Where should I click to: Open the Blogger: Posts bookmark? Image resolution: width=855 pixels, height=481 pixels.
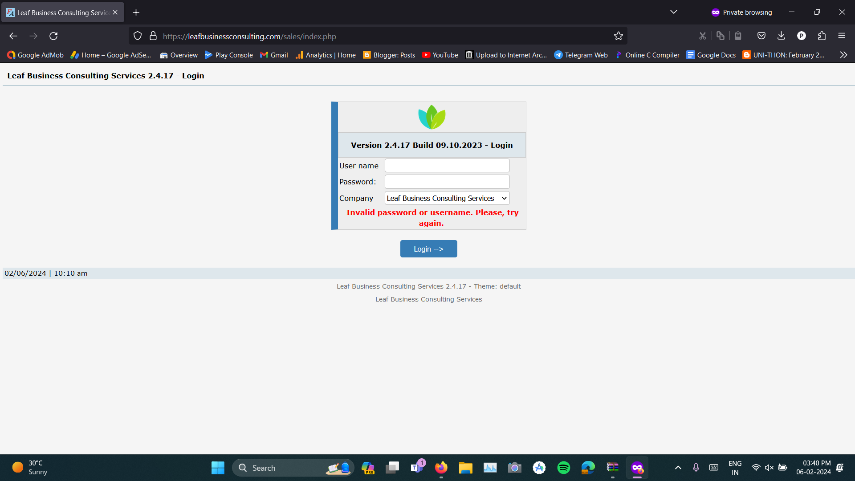pyautogui.click(x=389, y=55)
